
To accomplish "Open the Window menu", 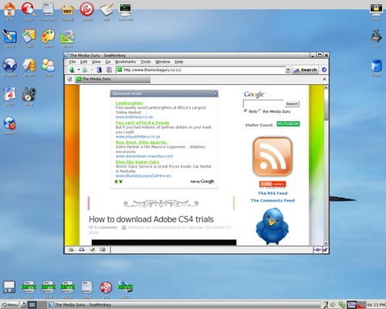I will pos(163,62).
